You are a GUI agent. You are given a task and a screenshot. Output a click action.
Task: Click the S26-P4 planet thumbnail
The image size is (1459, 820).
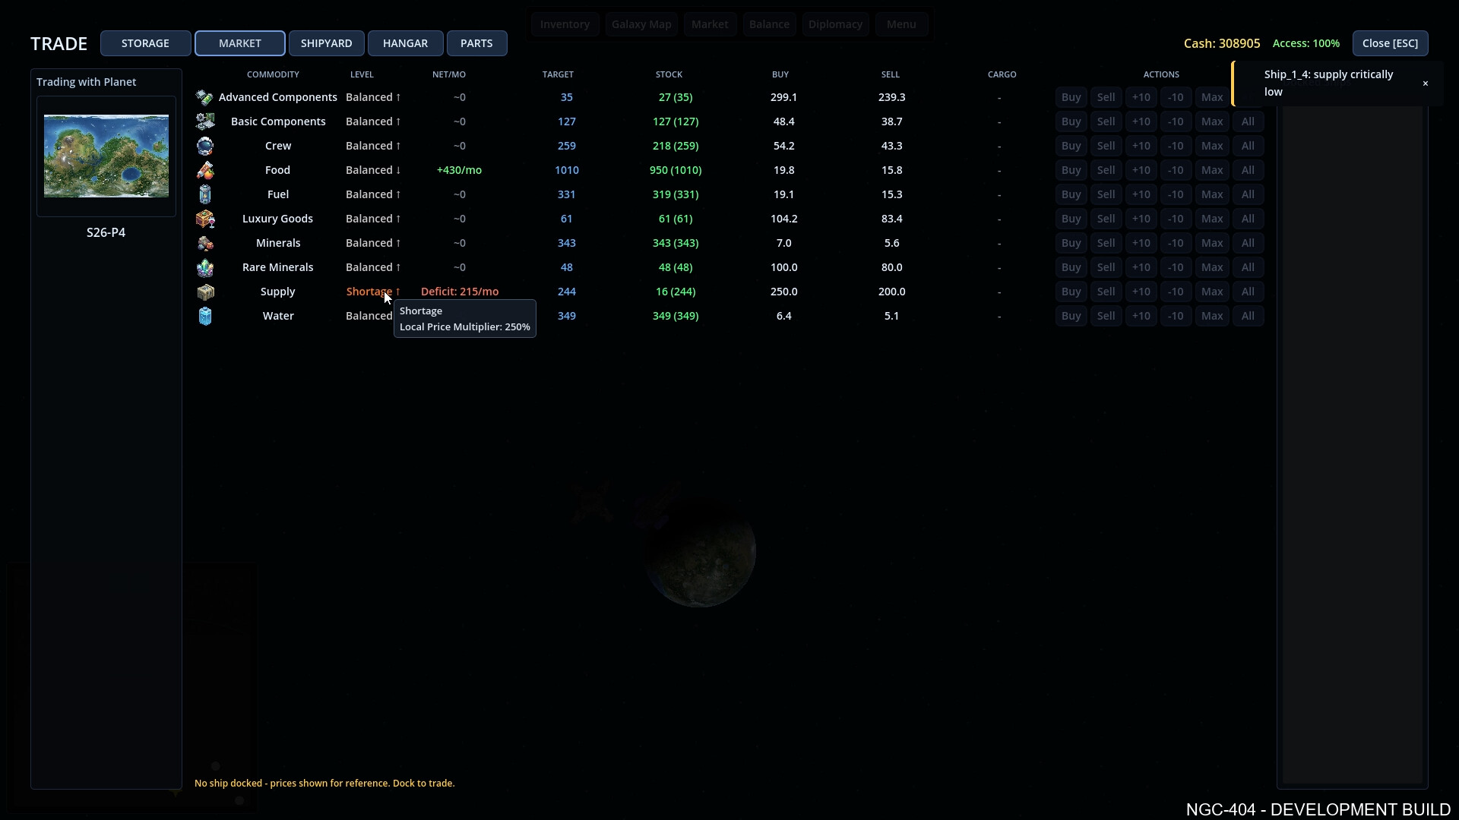click(106, 156)
